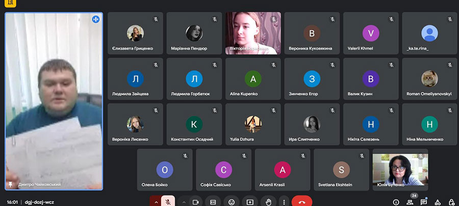The image size is (459, 206).
Task: Open host controls lock icon
Action: 451,202
